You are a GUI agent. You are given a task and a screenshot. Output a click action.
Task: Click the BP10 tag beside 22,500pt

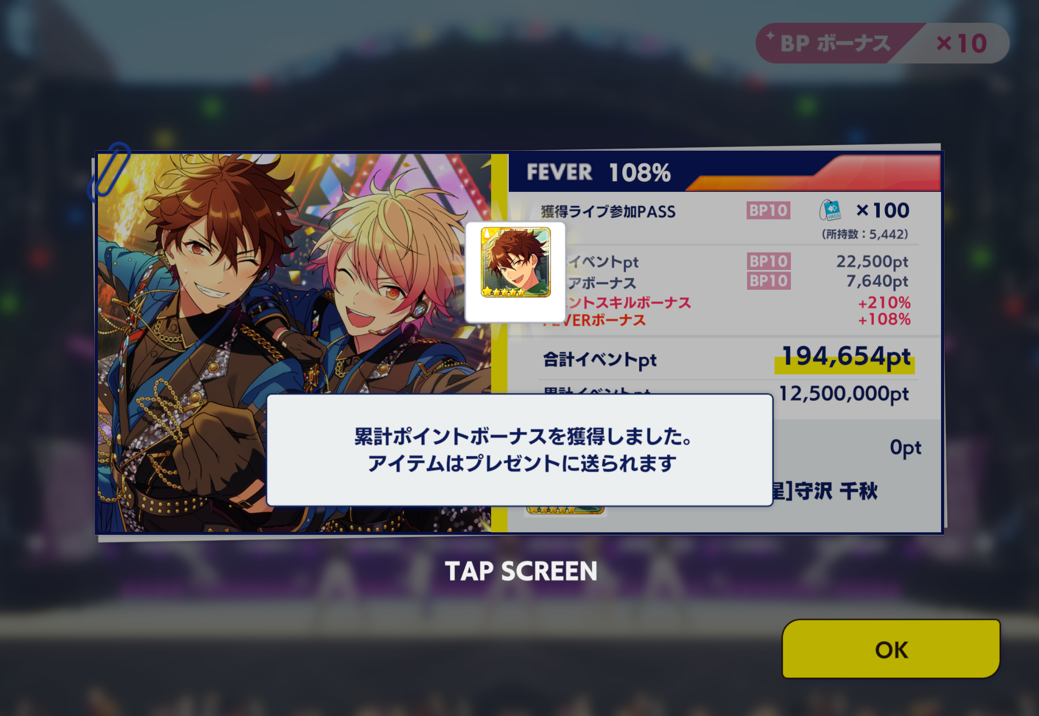point(769,261)
